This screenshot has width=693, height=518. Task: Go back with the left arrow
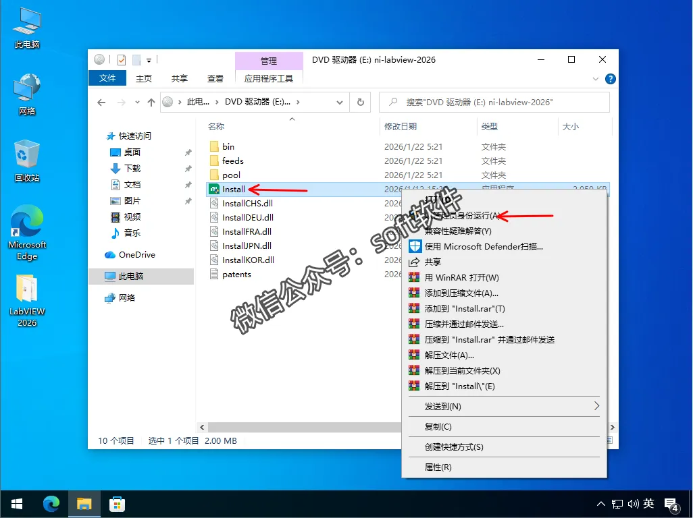(x=101, y=103)
